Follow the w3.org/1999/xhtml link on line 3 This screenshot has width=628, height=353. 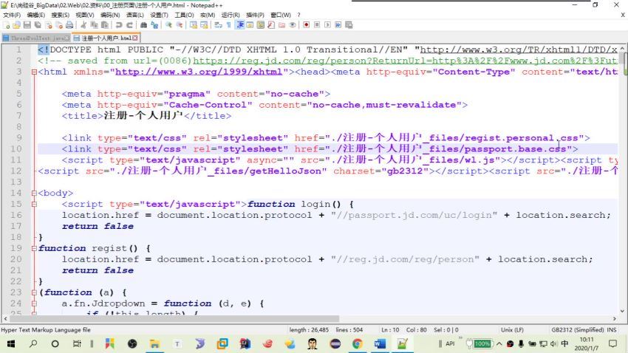tap(199, 72)
